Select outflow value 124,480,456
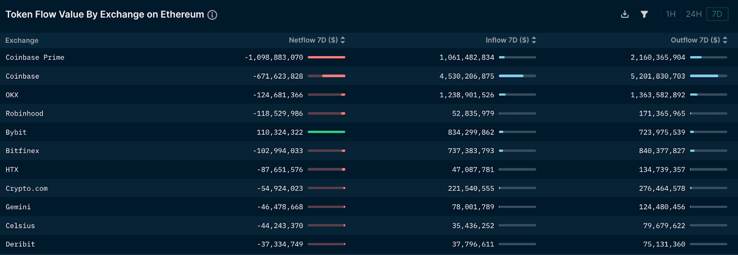This screenshot has width=738, height=255. [x=662, y=207]
